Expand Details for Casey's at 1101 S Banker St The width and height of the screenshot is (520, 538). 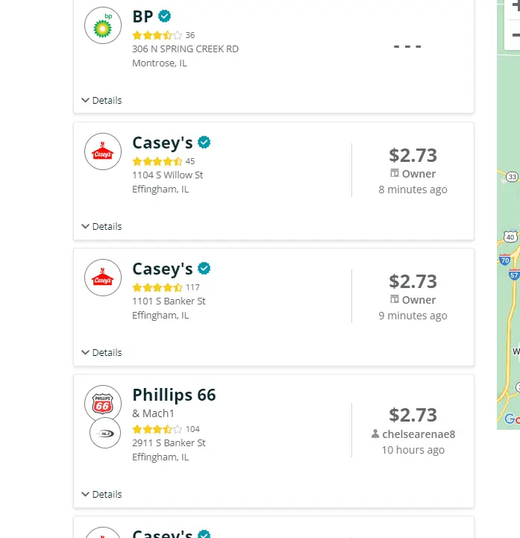101,352
